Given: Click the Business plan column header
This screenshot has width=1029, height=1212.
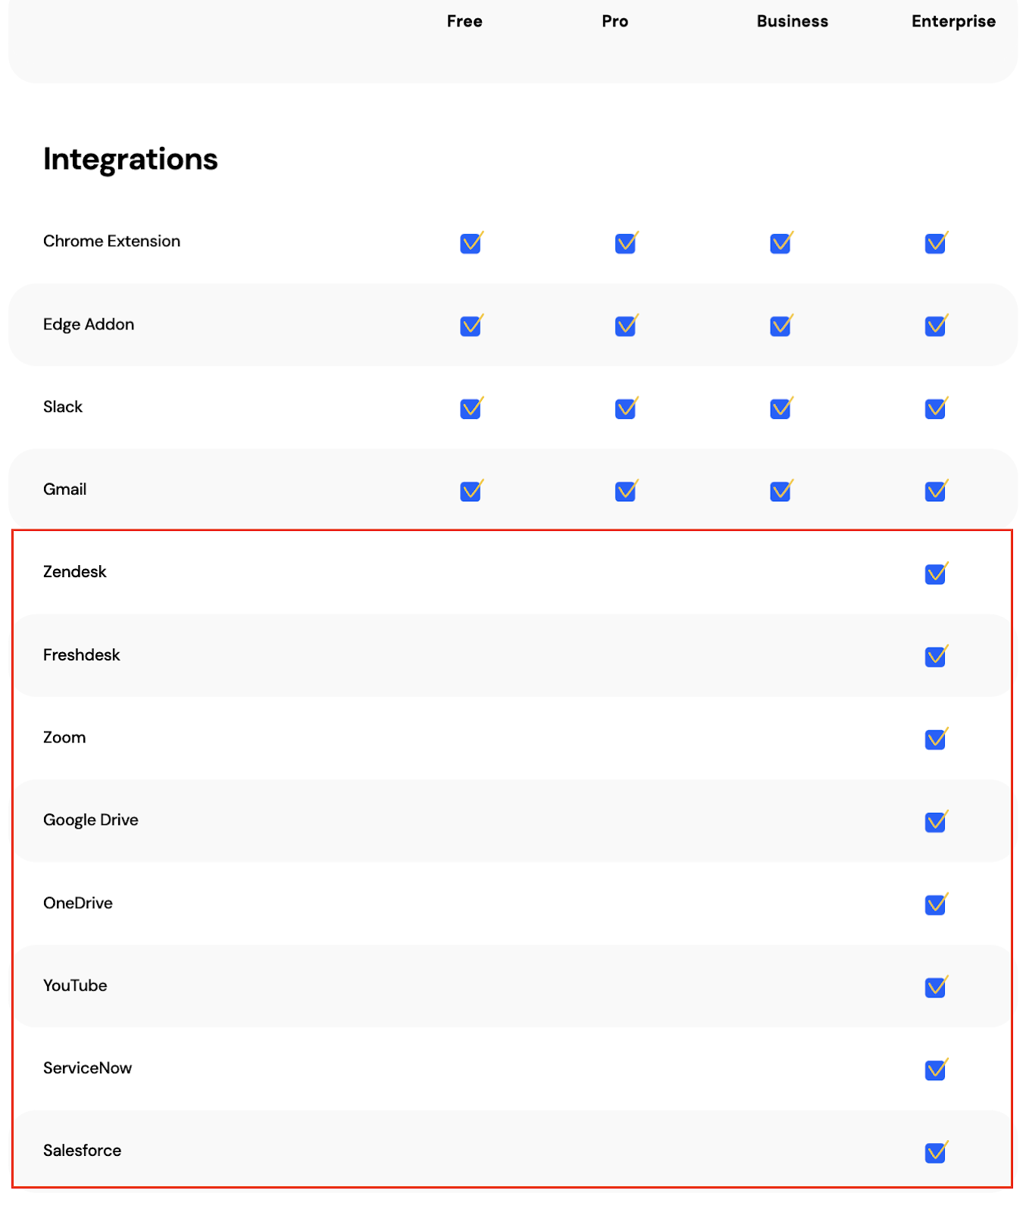Looking at the screenshot, I should click(x=792, y=21).
